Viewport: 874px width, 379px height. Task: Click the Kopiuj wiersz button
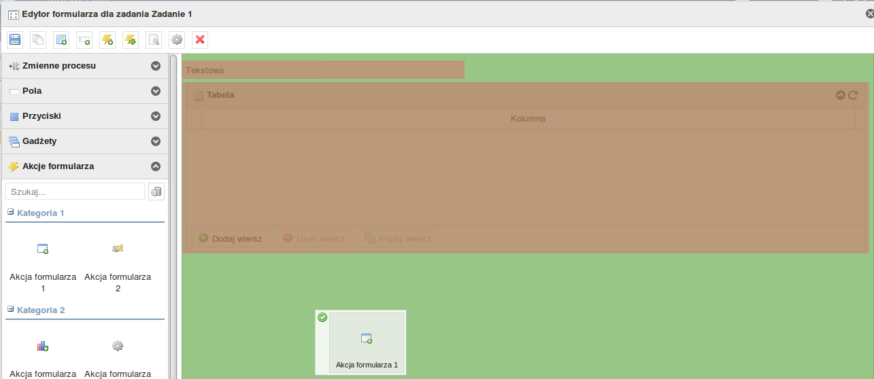click(398, 238)
